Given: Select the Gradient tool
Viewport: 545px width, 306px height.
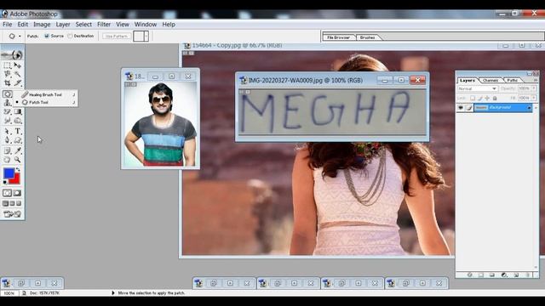Looking at the screenshot, I should point(17,111).
